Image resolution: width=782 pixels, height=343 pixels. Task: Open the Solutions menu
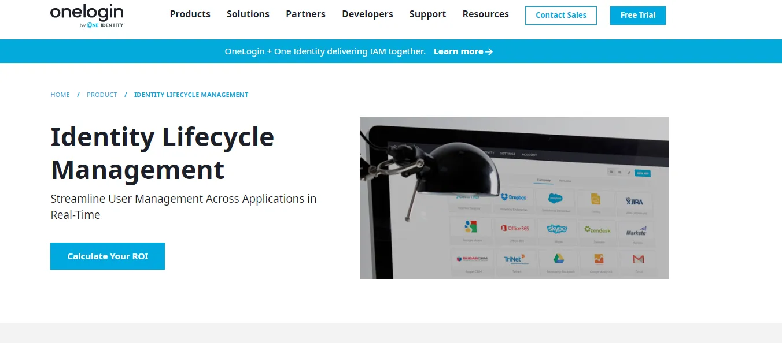coord(248,14)
